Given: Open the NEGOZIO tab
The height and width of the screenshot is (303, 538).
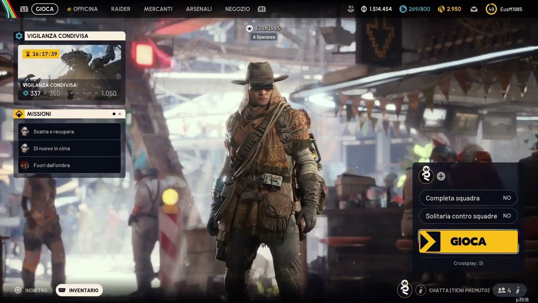Looking at the screenshot, I should 237,9.
